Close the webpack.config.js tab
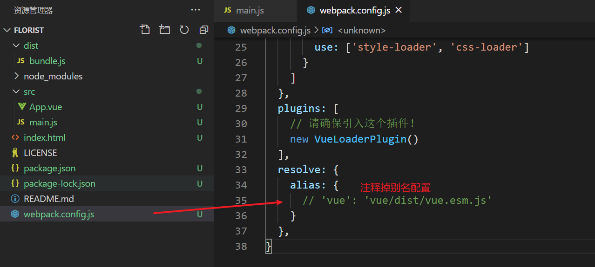The image size is (595, 267). click(399, 10)
